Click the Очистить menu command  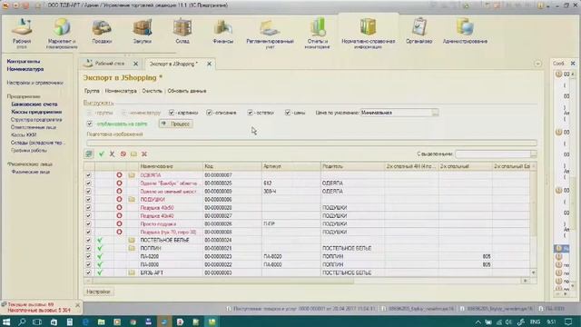tap(153, 91)
